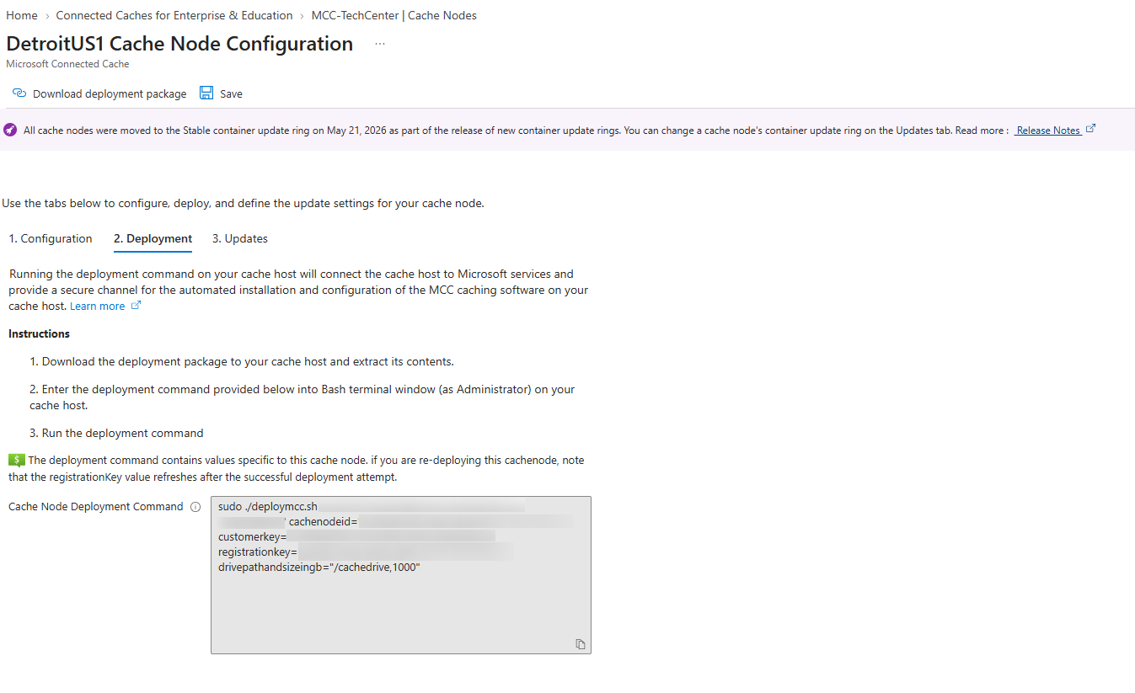This screenshot has height=693, width=1135.
Task: Click the green dollar note icon
Action: coord(16,460)
